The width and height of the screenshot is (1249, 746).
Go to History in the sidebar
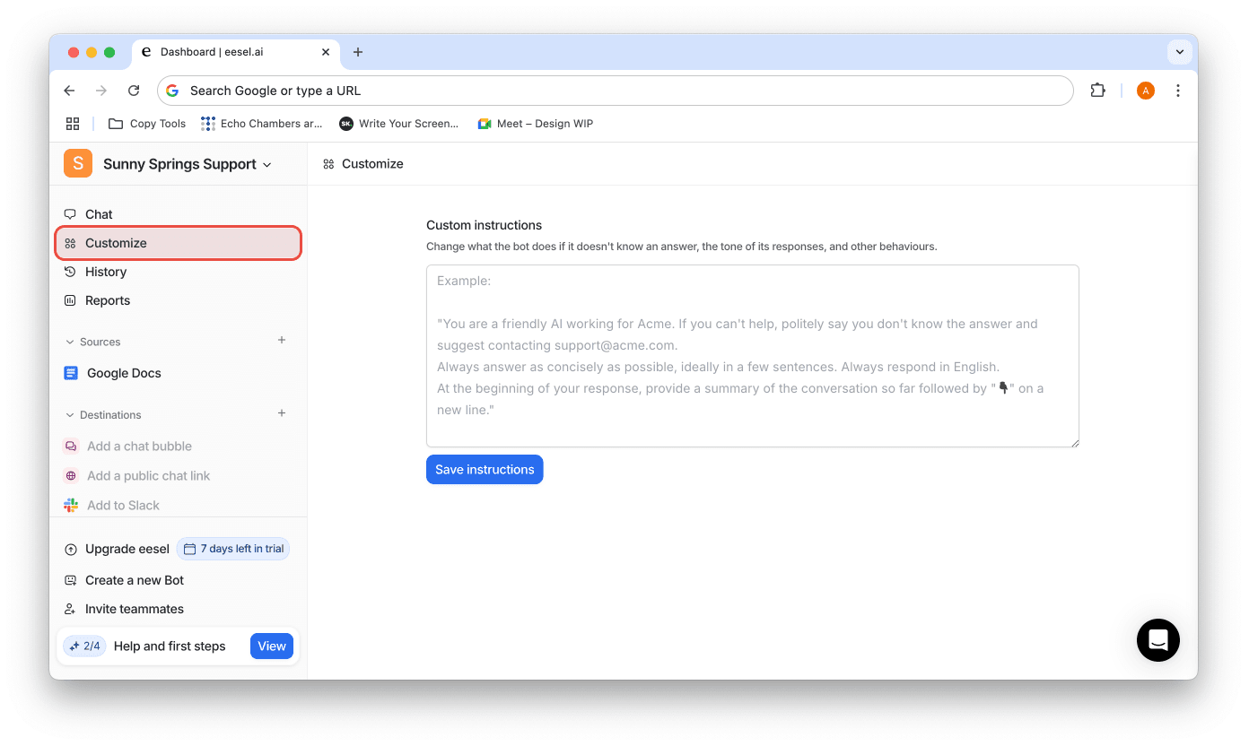(x=106, y=272)
